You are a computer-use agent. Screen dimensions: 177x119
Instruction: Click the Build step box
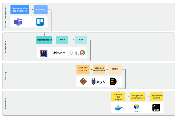tap(62, 40)
